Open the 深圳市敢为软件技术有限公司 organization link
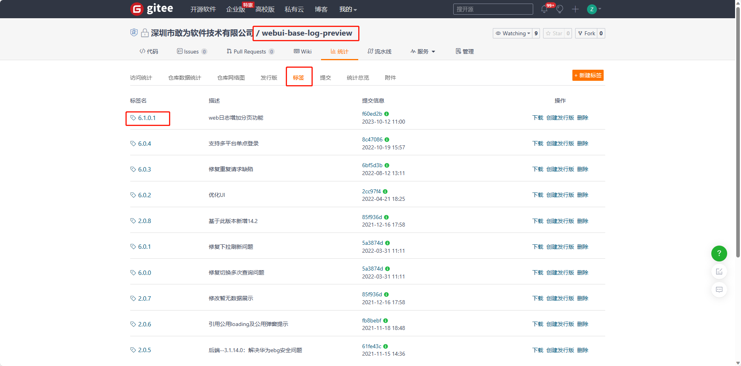 click(202, 33)
